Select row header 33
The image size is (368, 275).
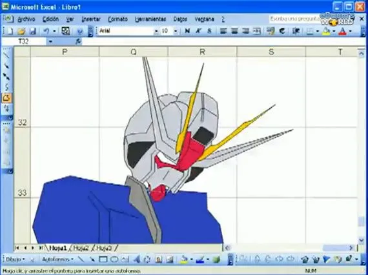click(23, 163)
